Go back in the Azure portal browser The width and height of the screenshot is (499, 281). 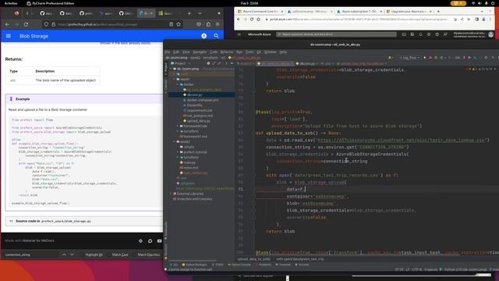point(239,20)
